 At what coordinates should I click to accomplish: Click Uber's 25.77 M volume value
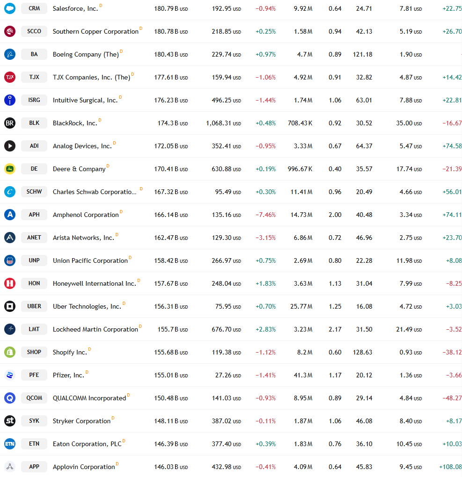(301, 306)
